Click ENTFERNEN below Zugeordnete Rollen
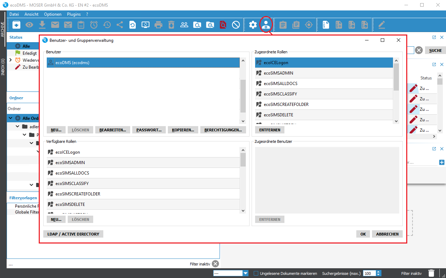Image resolution: width=446 pixels, height=278 pixels. (x=270, y=130)
